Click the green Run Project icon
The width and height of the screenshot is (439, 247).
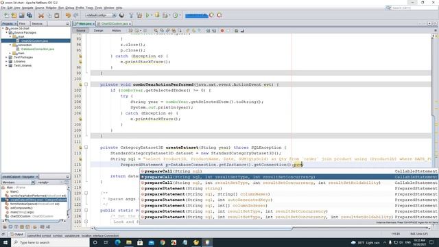pos(147,15)
